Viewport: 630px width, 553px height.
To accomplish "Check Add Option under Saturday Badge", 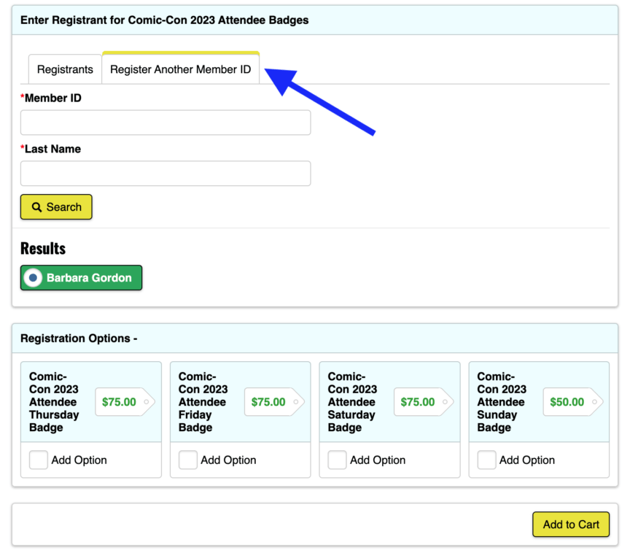I will click(338, 460).
